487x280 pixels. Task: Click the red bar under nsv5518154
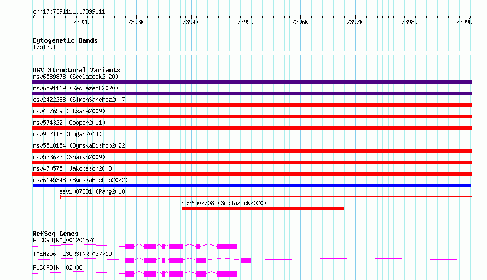click(x=252, y=151)
